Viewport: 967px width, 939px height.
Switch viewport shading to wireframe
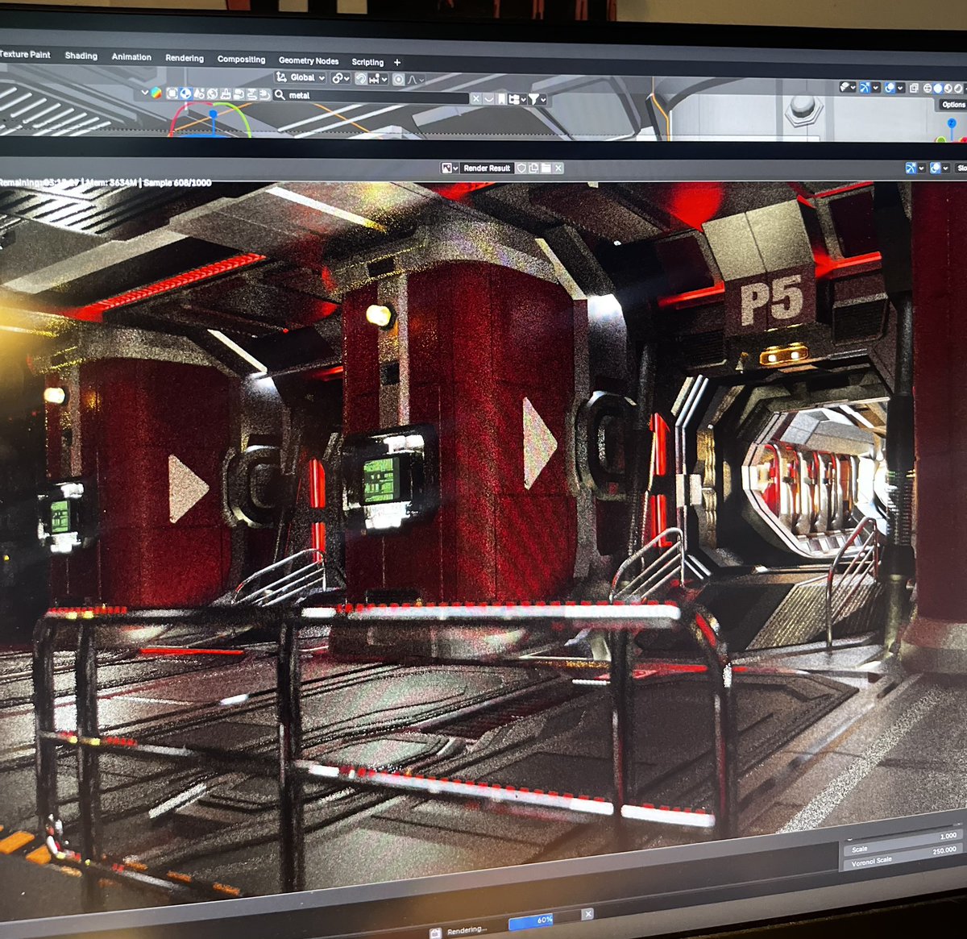click(928, 88)
